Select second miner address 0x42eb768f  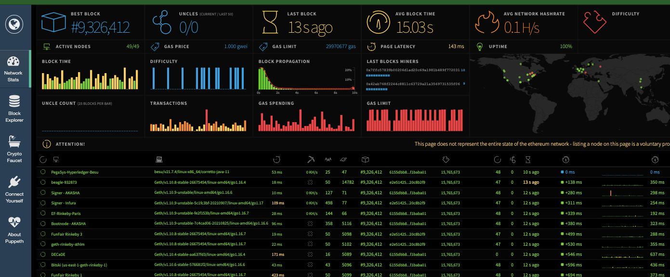[x=413, y=84]
